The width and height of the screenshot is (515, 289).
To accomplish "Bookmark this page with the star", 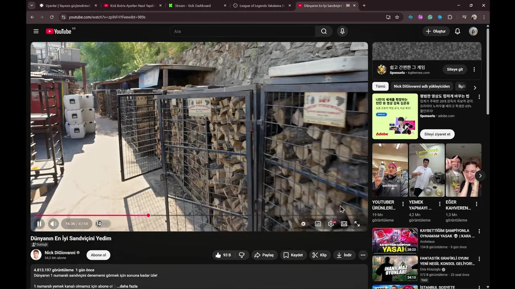I will pos(397,17).
